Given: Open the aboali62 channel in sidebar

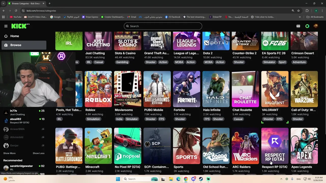Looking at the screenshot, I should tap(24, 121).
